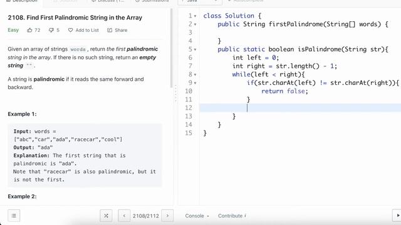401x225 pixels.
Task: Click the 'return false;' code line
Action: (284, 91)
